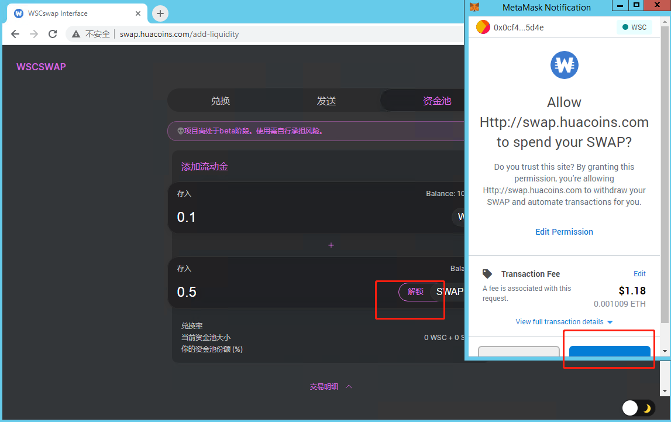Click the 你的资金池份额 (%) label
The image size is (671, 422).
click(x=212, y=349)
